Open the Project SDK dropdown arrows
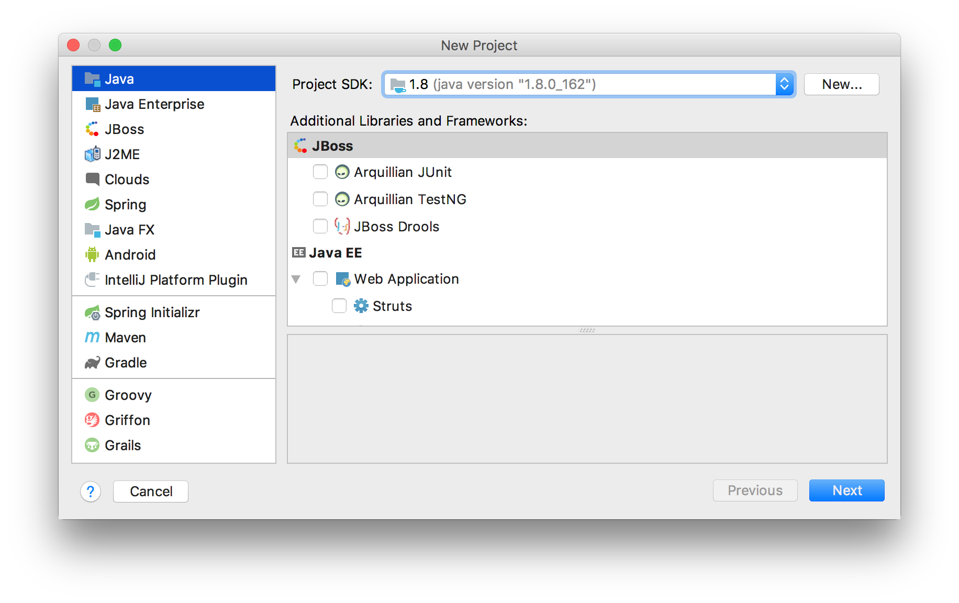959x603 pixels. 784,84
